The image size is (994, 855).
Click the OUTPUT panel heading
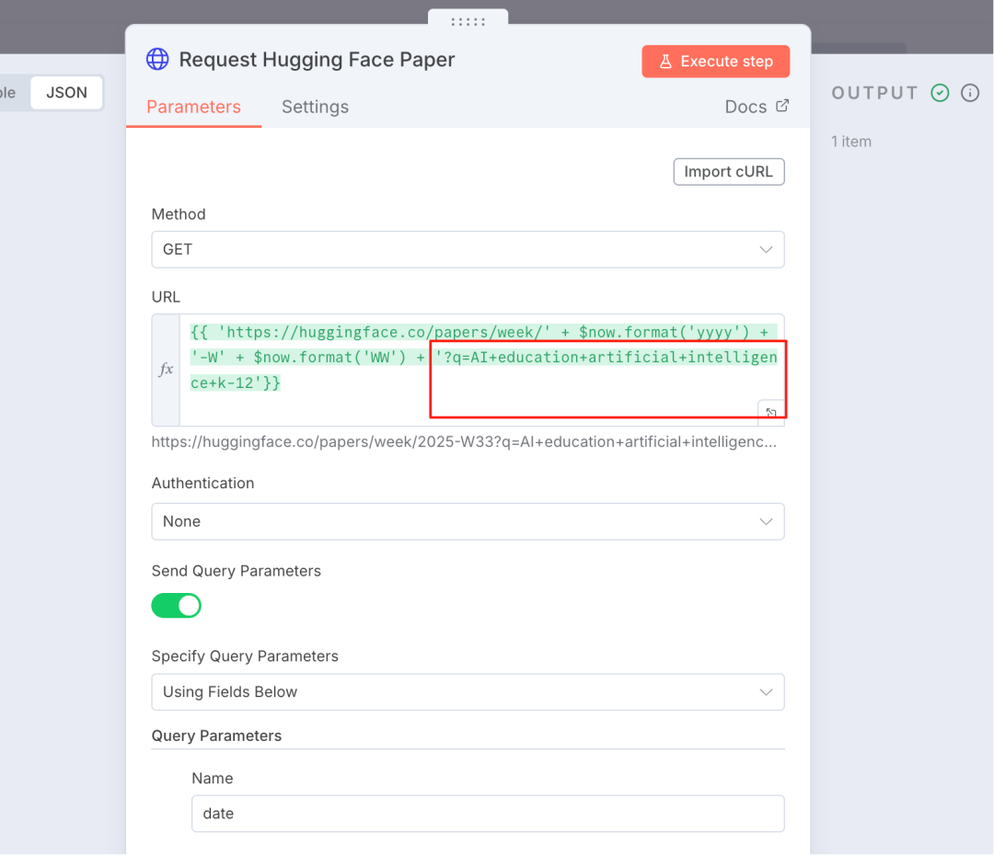tap(875, 93)
